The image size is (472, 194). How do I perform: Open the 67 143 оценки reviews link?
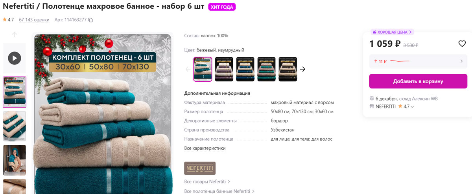(x=34, y=20)
